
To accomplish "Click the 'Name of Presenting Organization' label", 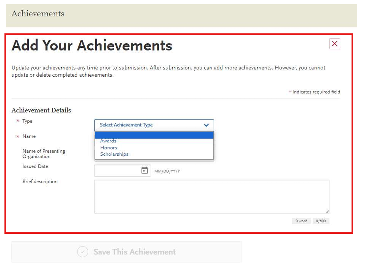I will pyautogui.click(x=44, y=154).
